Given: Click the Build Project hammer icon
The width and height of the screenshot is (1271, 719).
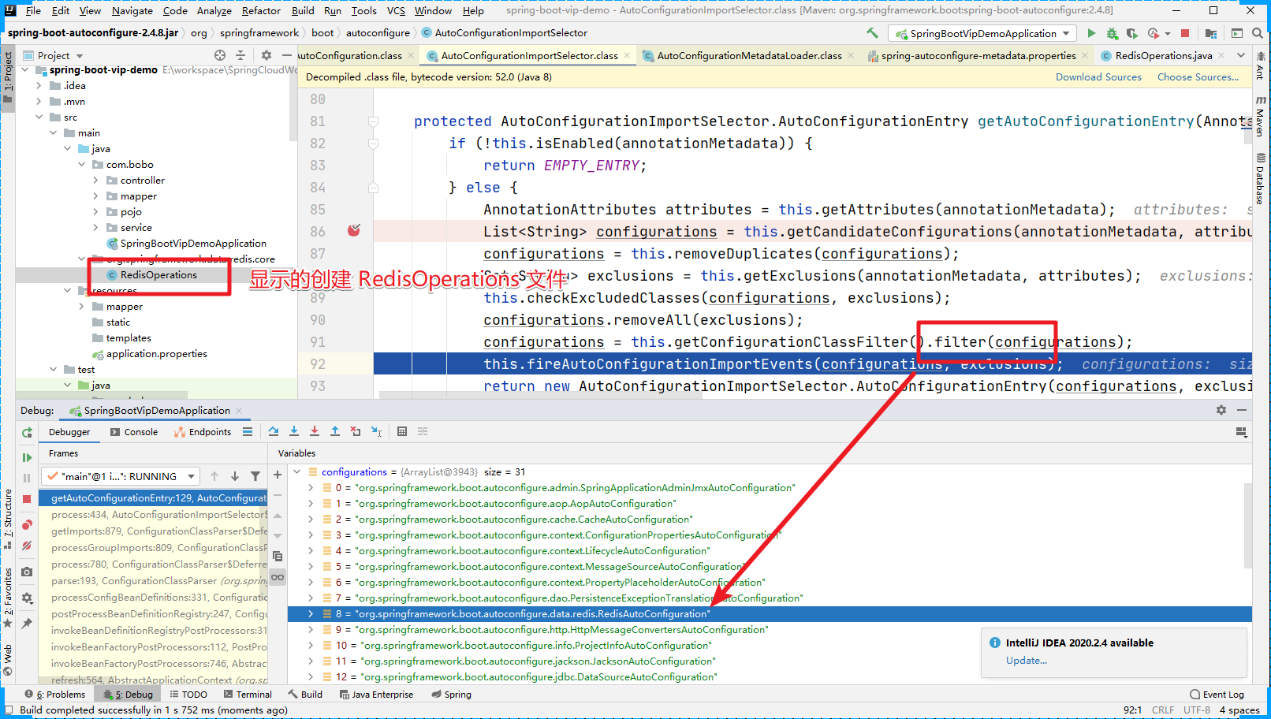Looking at the screenshot, I should click(x=872, y=33).
